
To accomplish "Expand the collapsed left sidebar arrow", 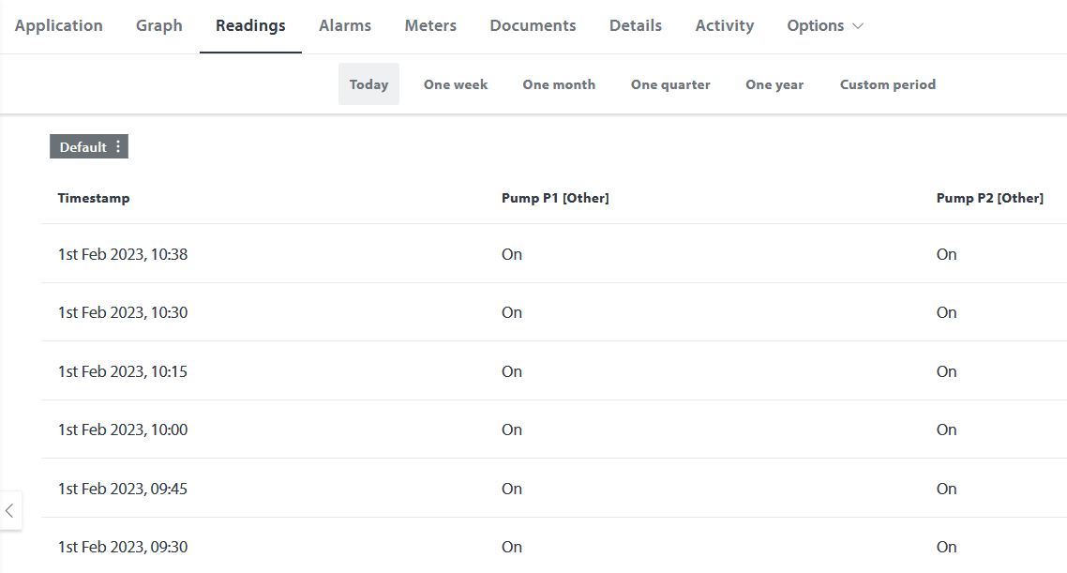I will [9, 511].
